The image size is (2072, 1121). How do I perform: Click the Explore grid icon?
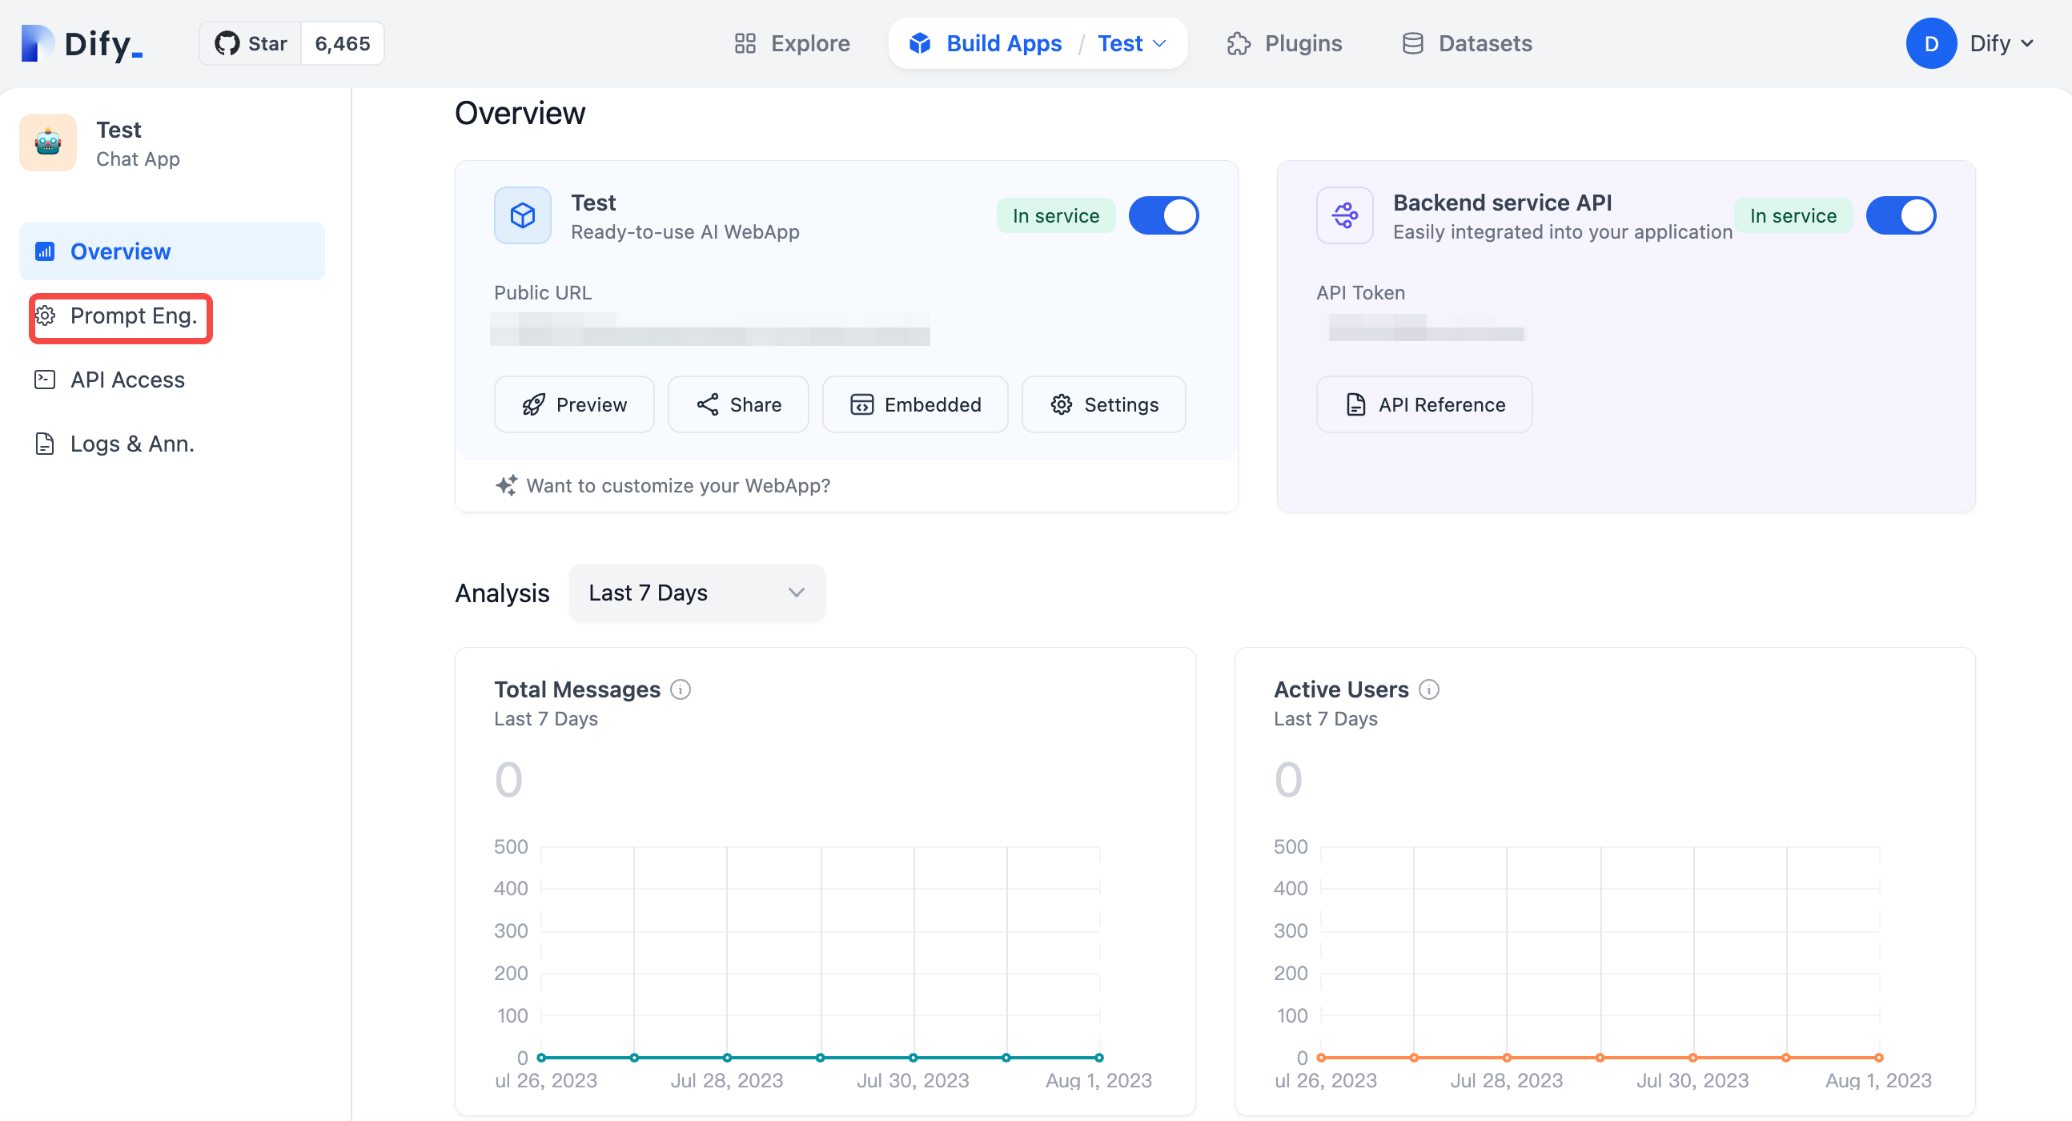click(745, 43)
